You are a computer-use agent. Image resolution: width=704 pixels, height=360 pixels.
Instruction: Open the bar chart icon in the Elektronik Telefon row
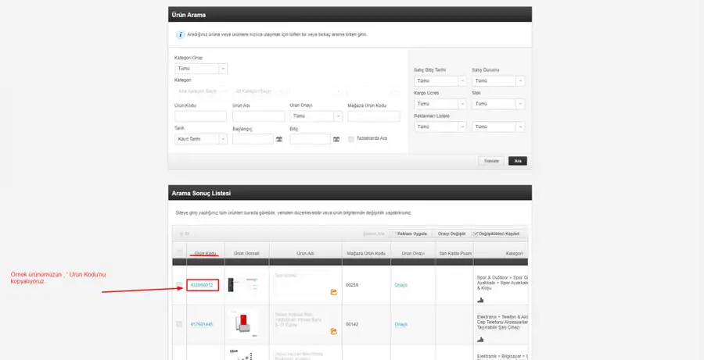(480, 339)
